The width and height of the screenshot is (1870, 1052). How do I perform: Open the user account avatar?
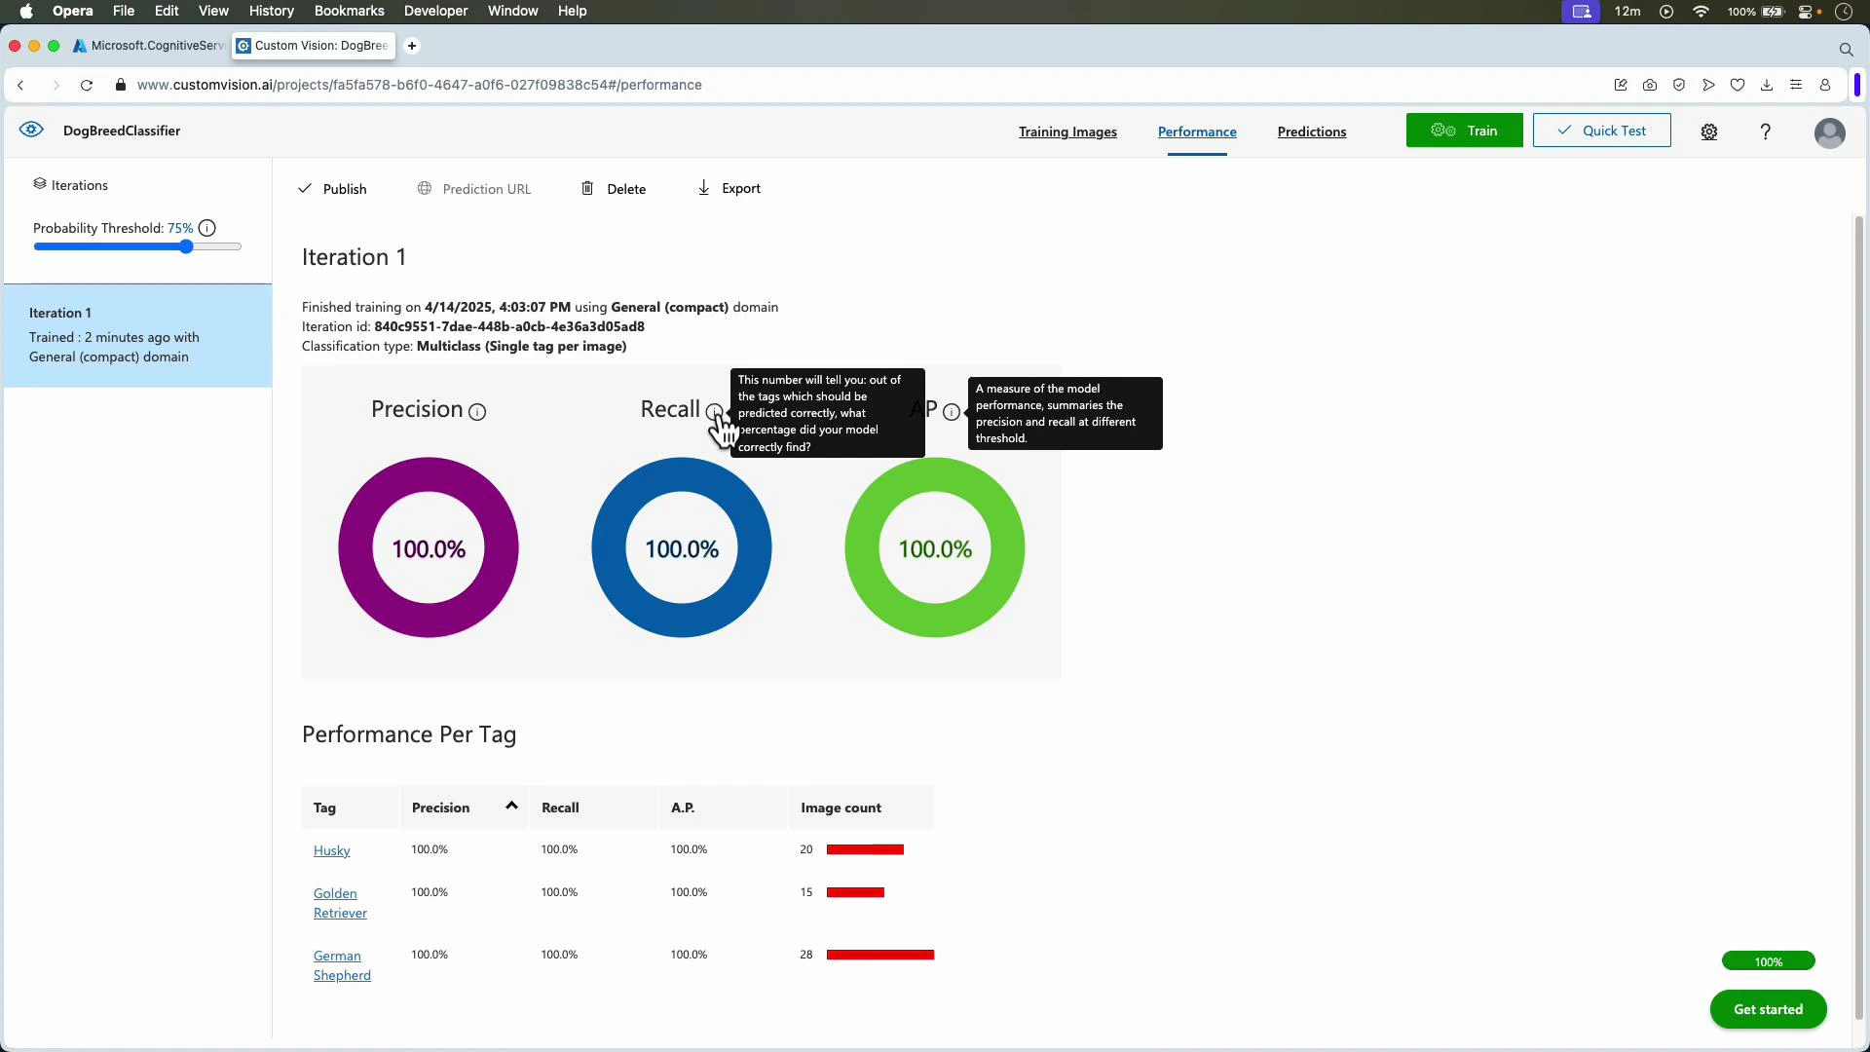pos(1829,132)
